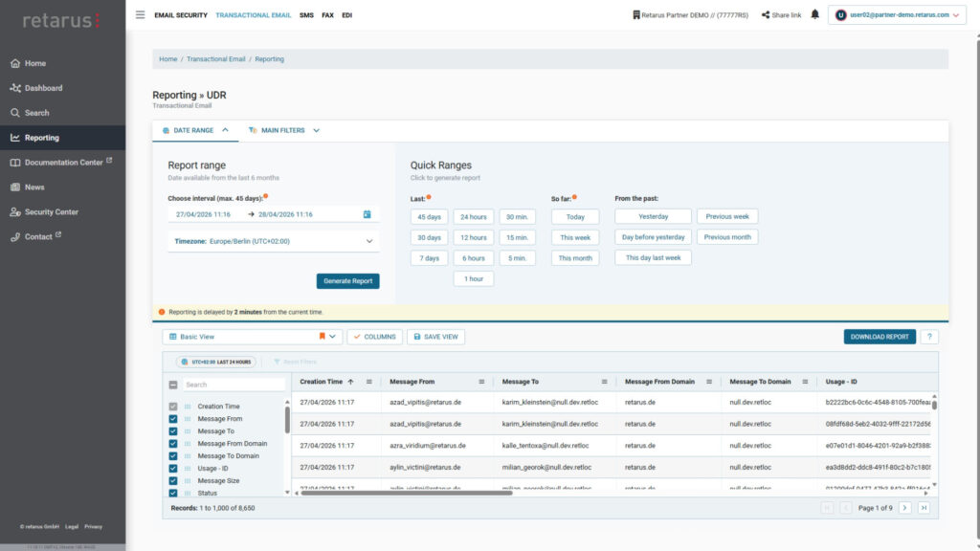980x551 pixels.
Task: Open the calendar picker for interval
Action: (367, 214)
